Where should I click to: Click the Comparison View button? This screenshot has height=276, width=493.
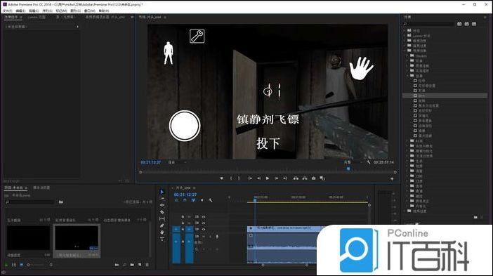pyautogui.click(x=322, y=178)
